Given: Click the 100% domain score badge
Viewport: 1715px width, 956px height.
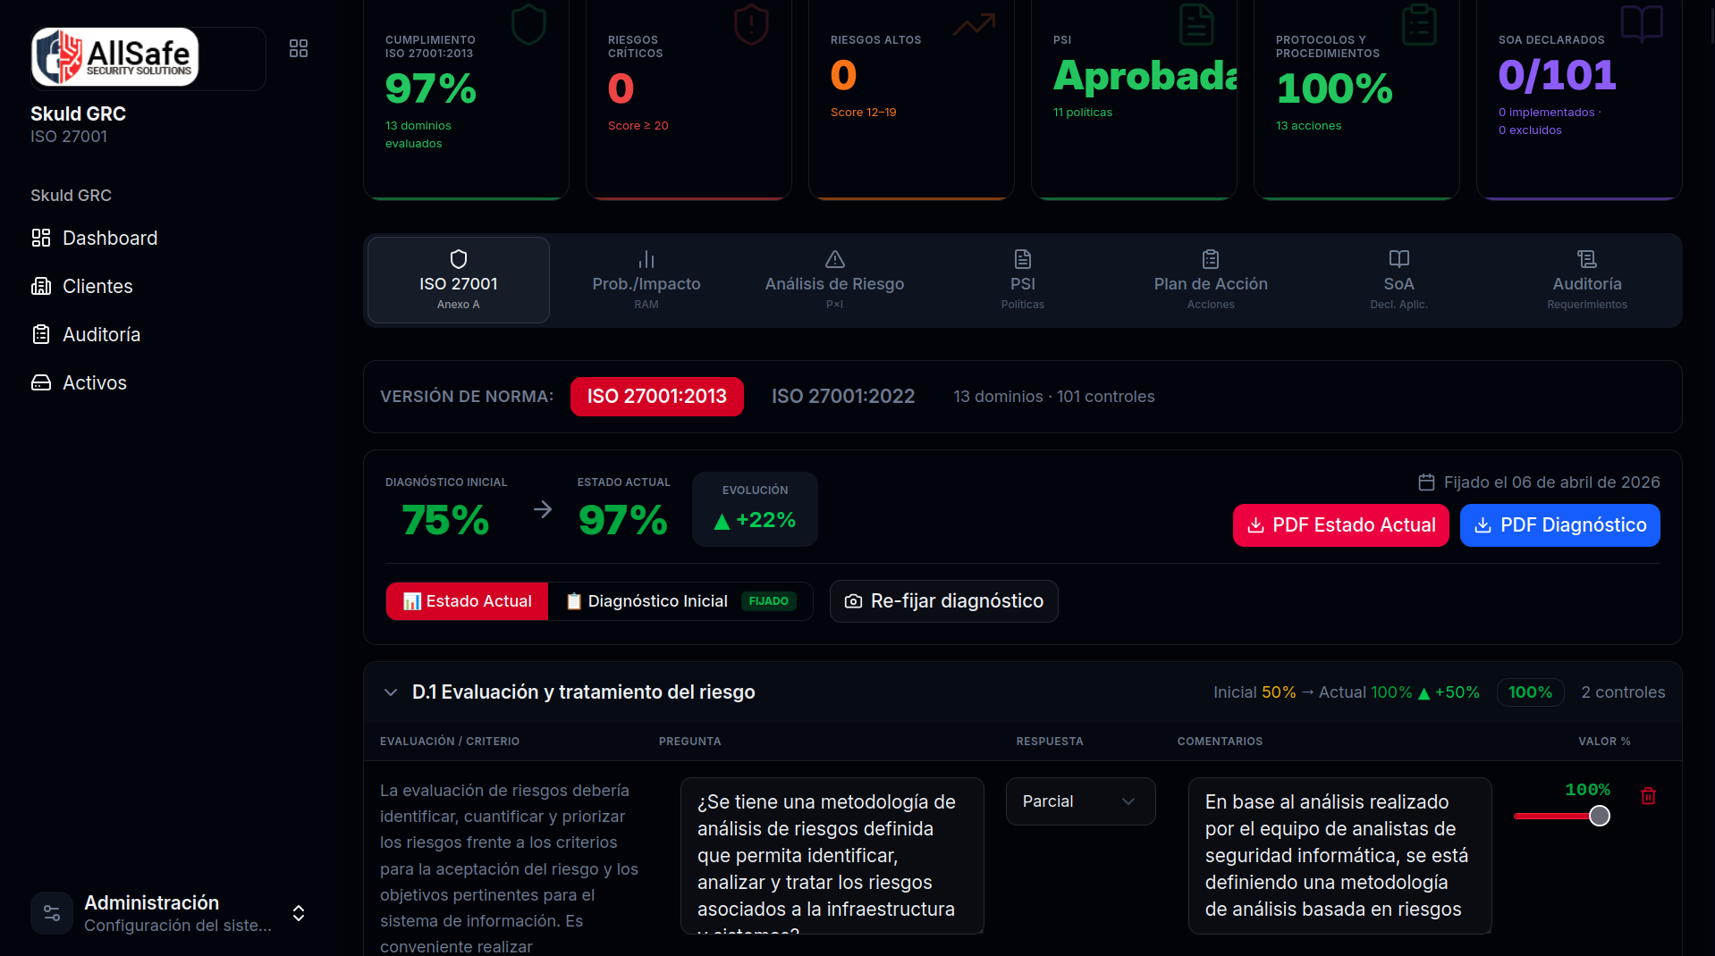Looking at the screenshot, I should 1531,692.
